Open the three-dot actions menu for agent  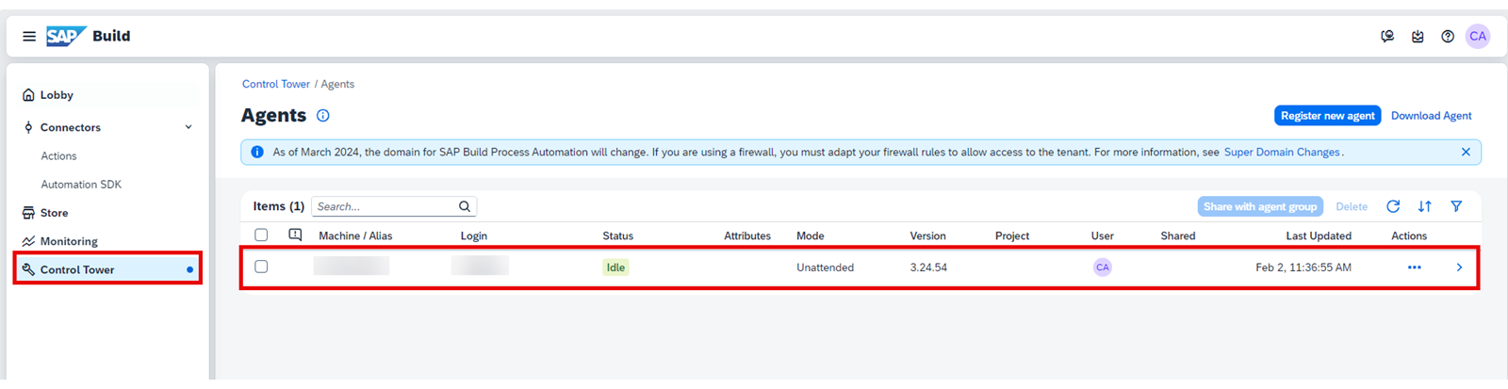(x=1414, y=267)
